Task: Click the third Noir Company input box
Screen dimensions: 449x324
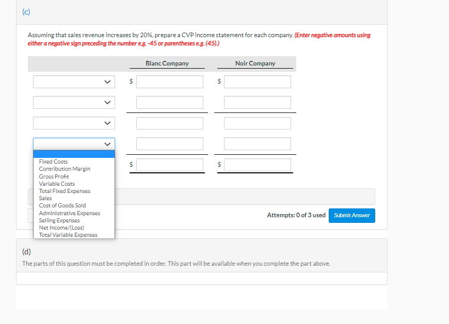Action: 258,123
